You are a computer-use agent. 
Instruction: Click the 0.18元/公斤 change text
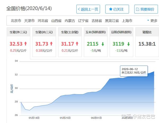coord(44,51)
